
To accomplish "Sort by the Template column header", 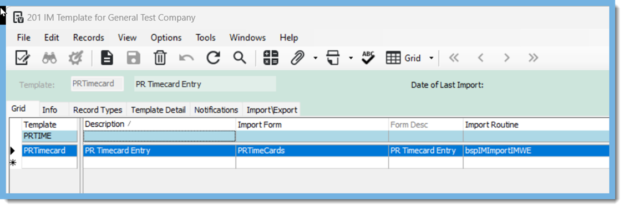I will click(49, 124).
